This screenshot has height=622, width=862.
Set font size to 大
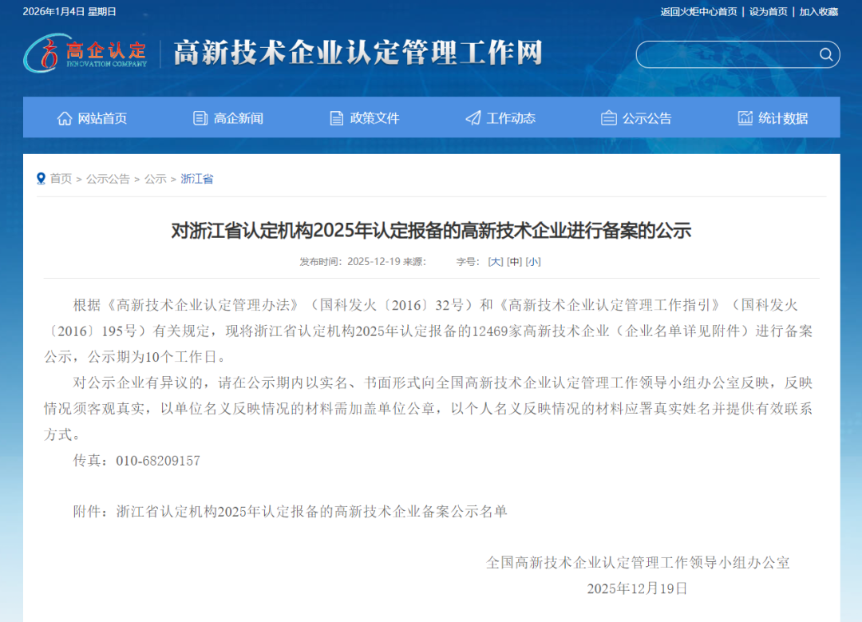pyautogui.click(x=496, y=262)
